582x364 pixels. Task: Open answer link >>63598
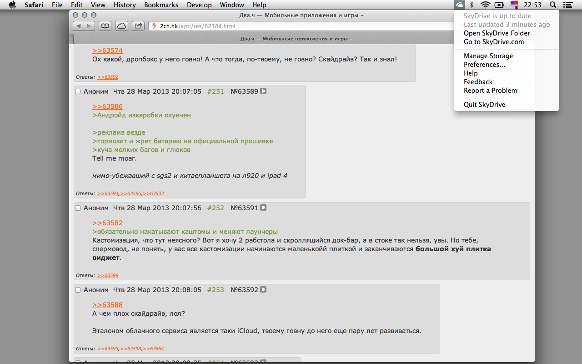130,349
